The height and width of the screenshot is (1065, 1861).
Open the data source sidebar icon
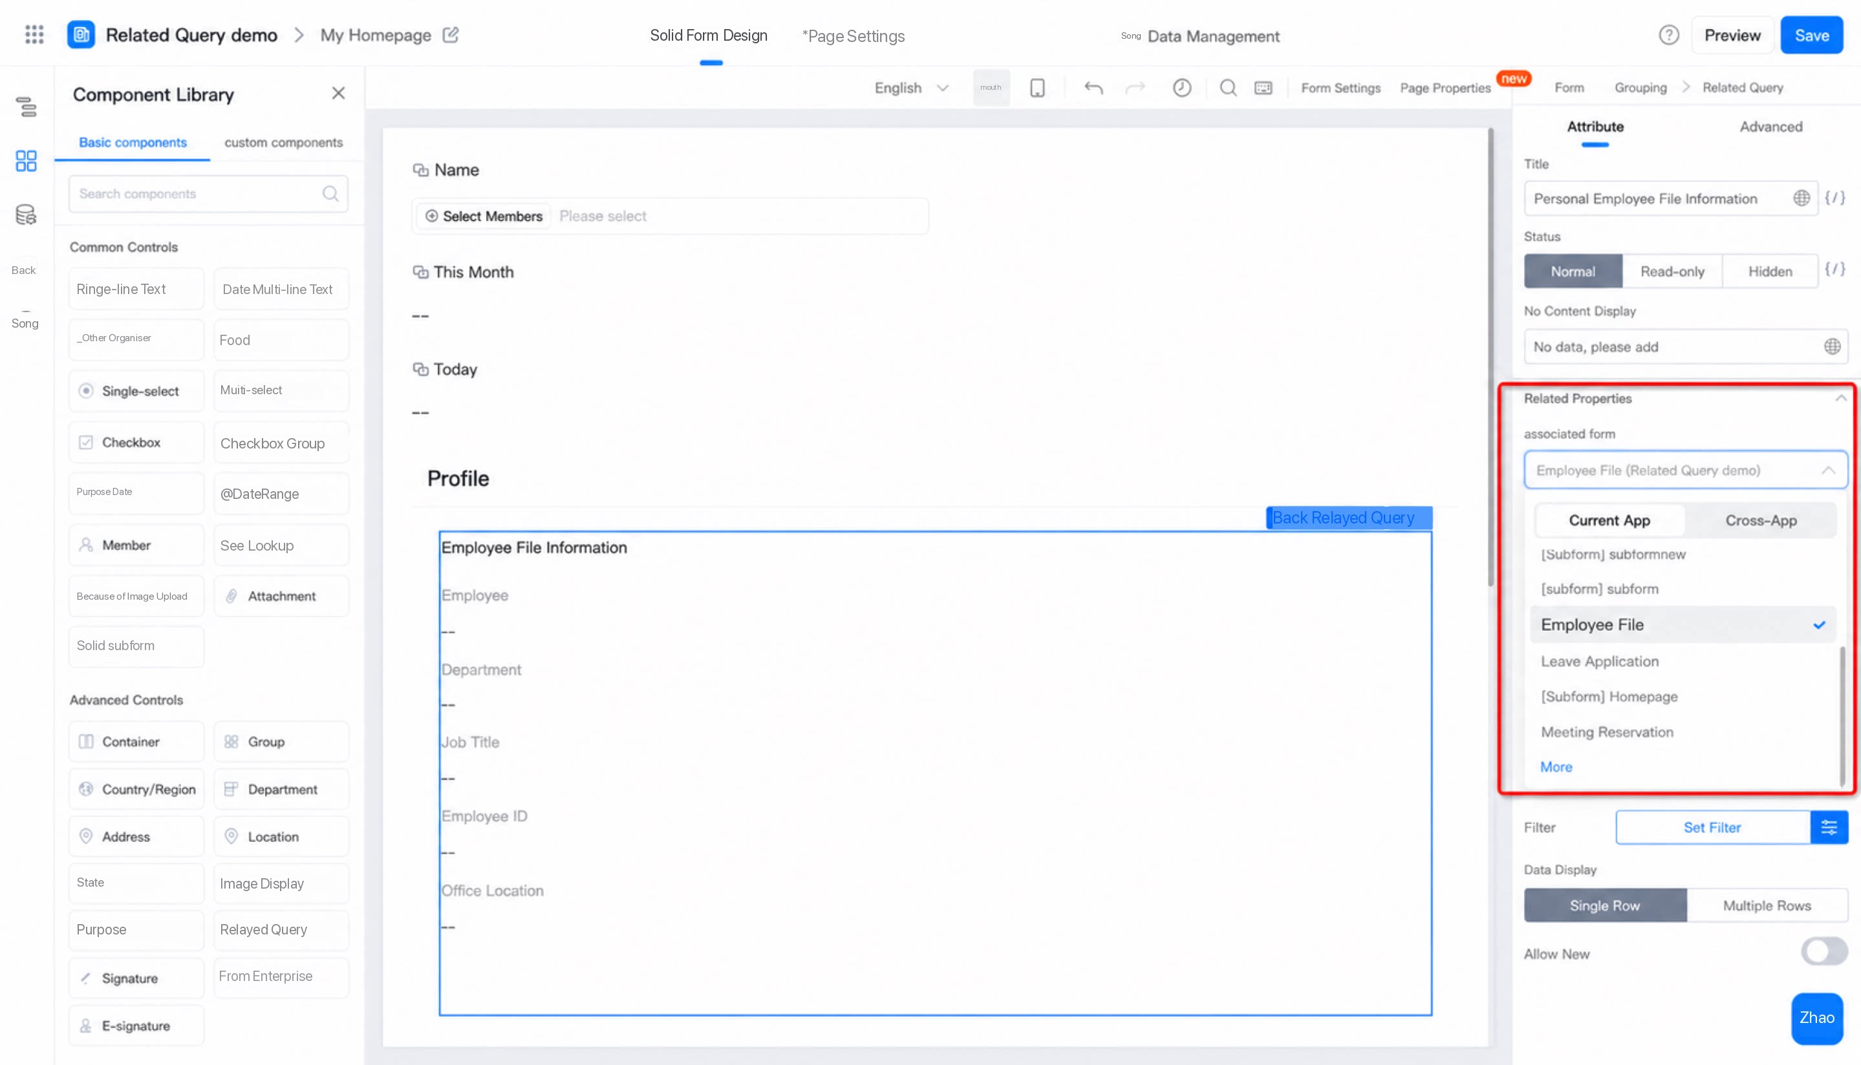[26, 215]
